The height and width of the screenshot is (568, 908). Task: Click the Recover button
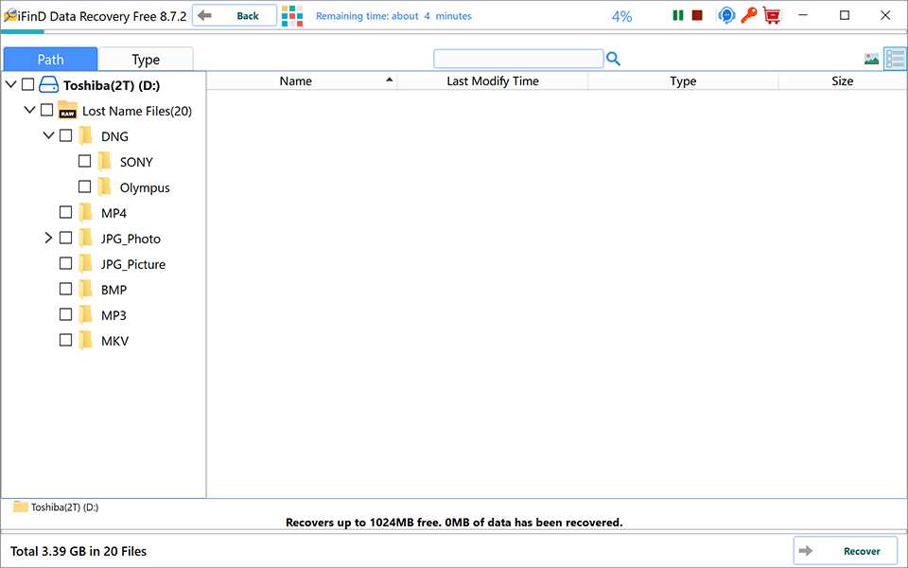click(x=846, y=551)
